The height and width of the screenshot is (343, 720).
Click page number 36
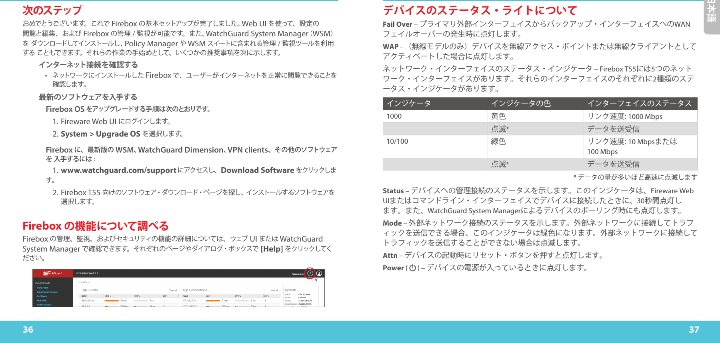tap(28, 329)
